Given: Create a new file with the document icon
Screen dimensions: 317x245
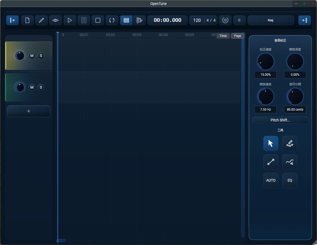Looking at the screenshot, I should click(x=27, y=20).
